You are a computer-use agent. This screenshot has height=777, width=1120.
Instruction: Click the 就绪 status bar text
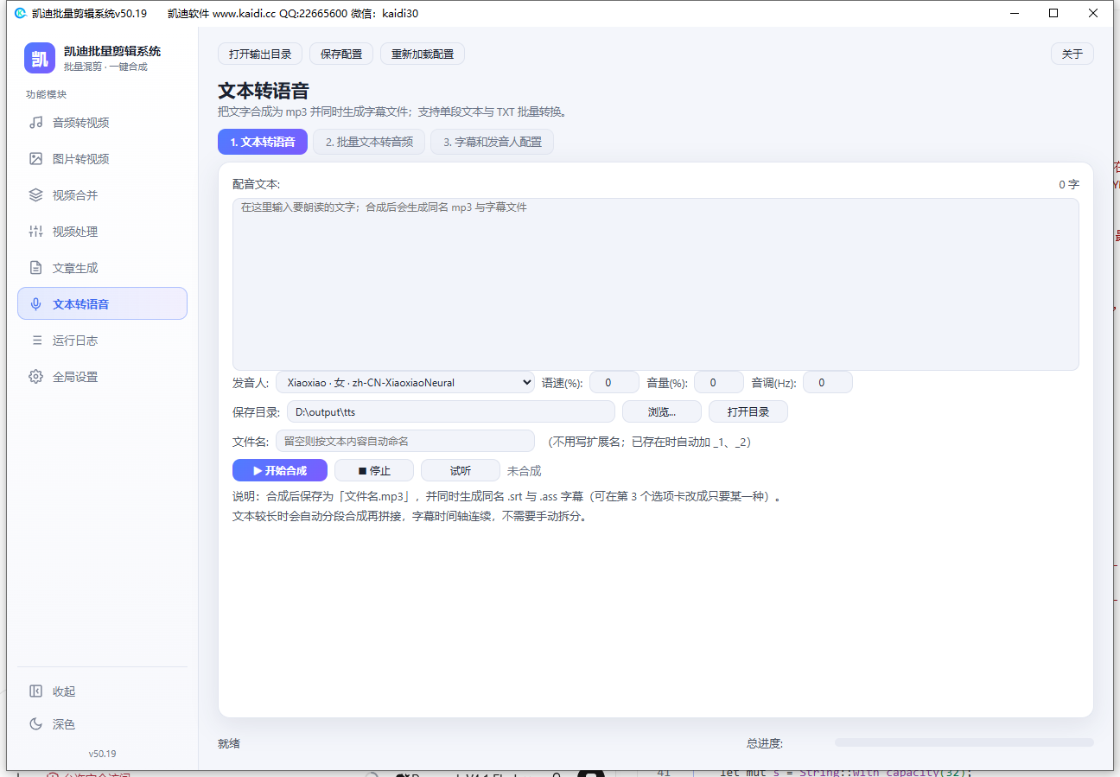coord(229,743)
